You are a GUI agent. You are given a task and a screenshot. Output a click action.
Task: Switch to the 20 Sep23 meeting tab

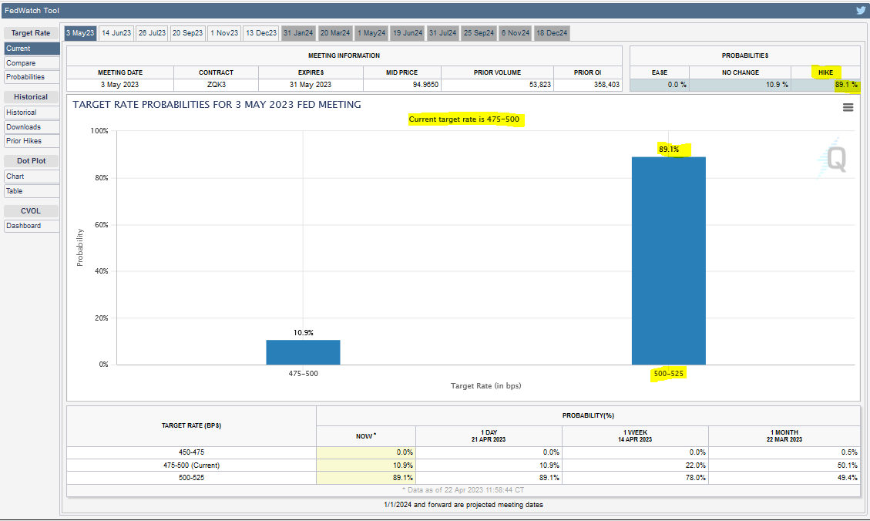point(187,32)
